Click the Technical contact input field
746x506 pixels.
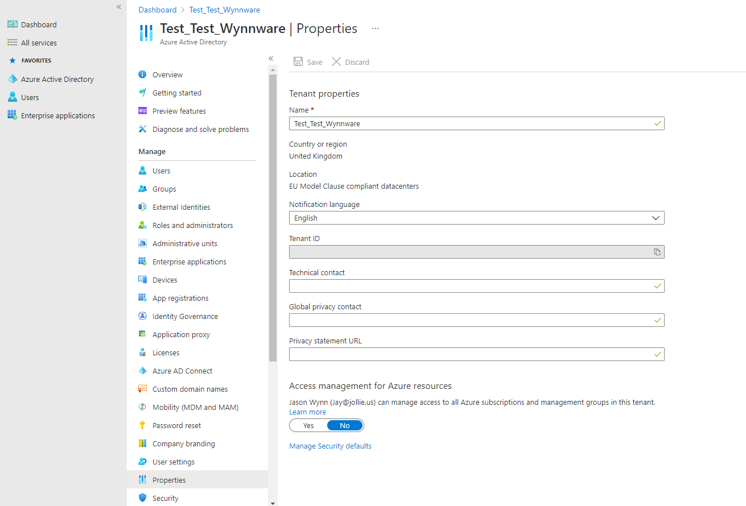point(476,286)
